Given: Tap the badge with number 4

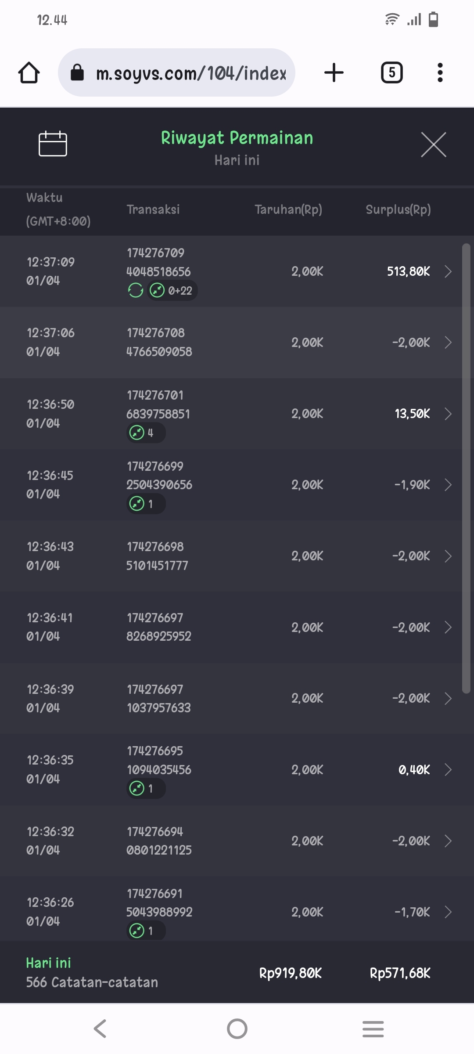Looking at the screenshot, I should pyautogui.click(x=146, y=433).
